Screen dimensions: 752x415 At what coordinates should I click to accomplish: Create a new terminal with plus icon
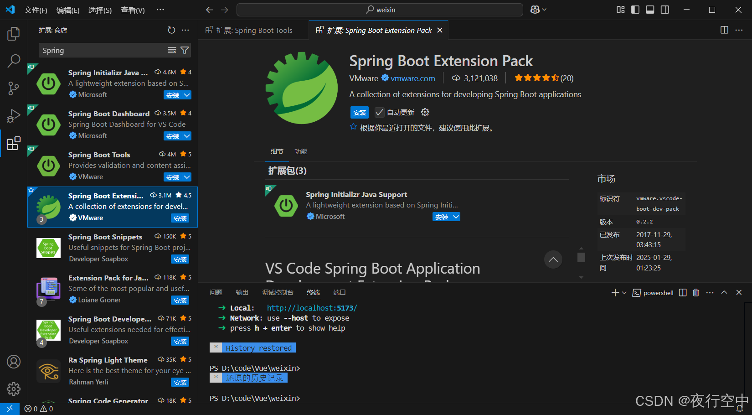tap(615, 293)
